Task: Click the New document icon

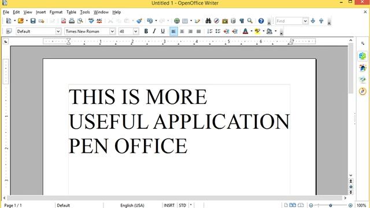Action: pos(9,21)
